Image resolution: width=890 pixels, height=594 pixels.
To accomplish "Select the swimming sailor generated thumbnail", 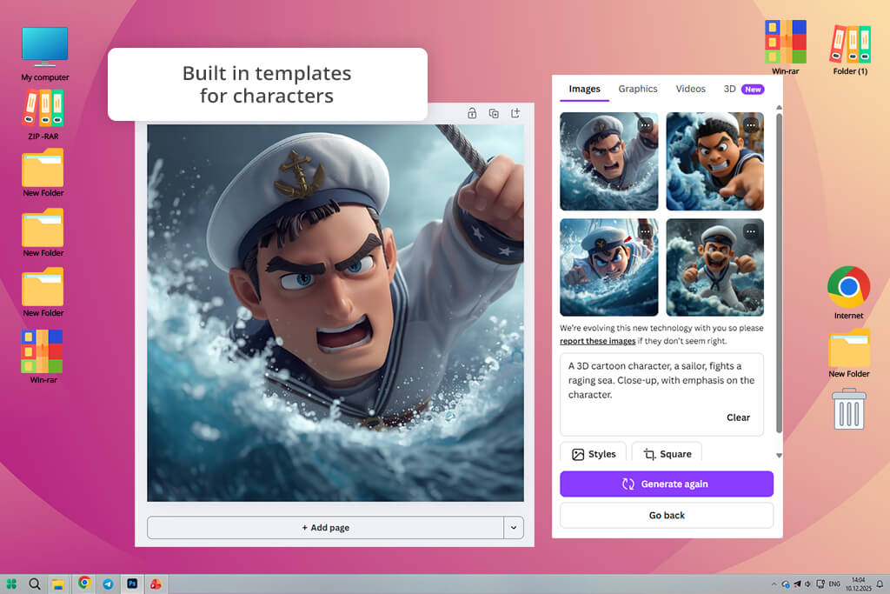I will [x=609, y=268].
